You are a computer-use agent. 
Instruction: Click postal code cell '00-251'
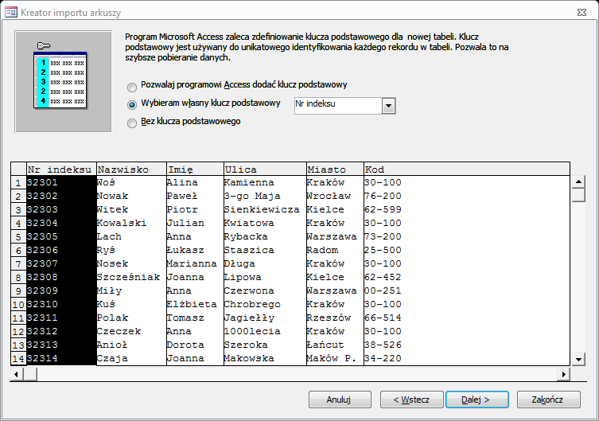[467, 290]
